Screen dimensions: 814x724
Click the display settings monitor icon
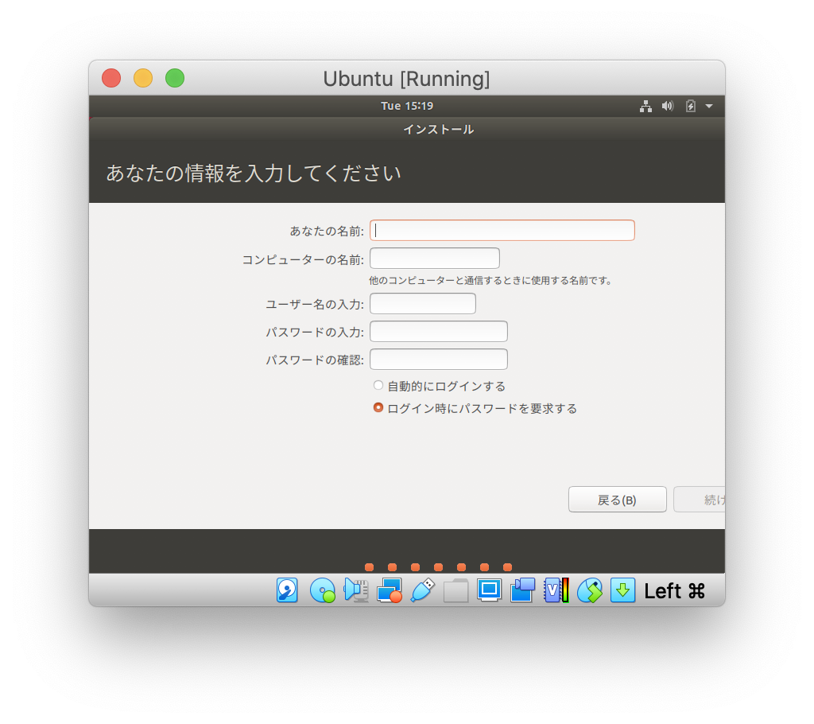489,590
